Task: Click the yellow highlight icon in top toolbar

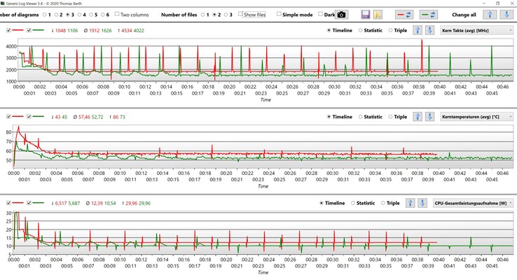Action: click(378, 14)
